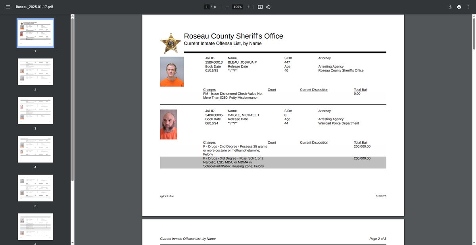476x245 pixels.
Task: Click the Drugs 3rd Degree charge text
Action: 234,162
